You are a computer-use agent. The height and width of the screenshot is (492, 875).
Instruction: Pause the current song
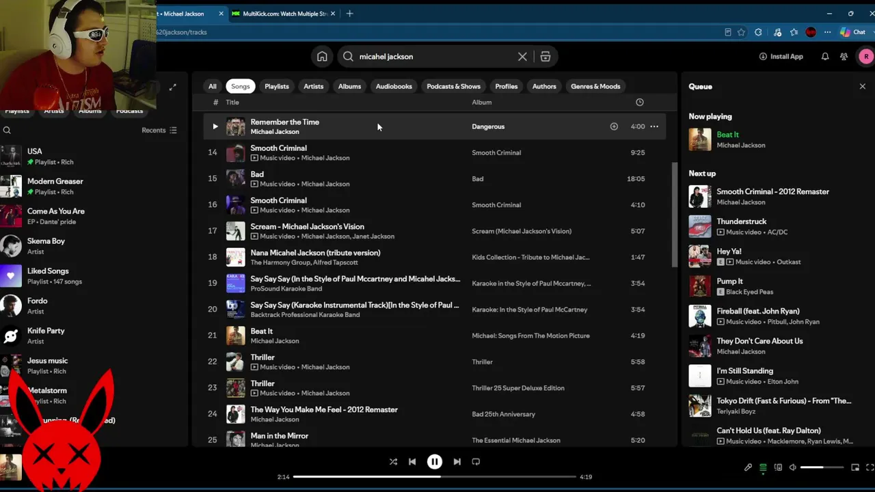coord(435,462)
